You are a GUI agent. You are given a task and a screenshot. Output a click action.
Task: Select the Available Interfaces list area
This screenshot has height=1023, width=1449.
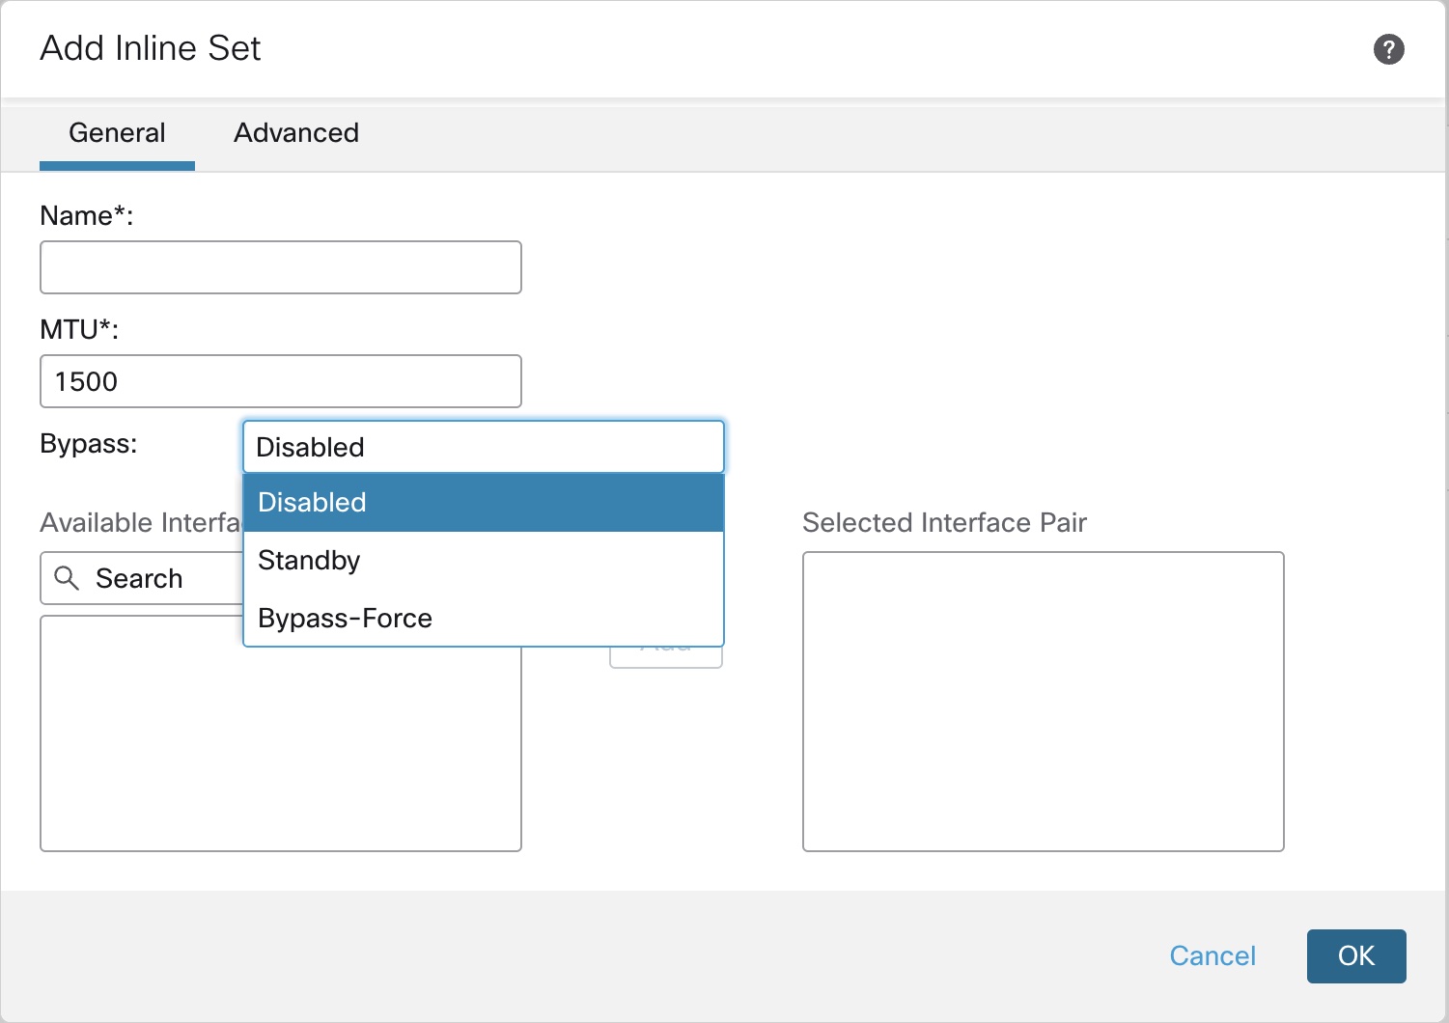tap(280, 733)
